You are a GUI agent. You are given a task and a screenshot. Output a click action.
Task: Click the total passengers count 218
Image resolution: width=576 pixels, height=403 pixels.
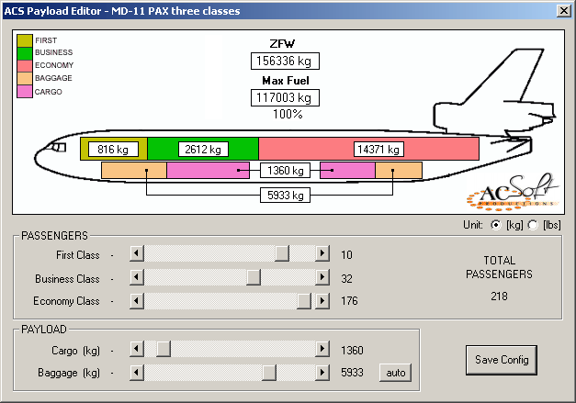pyautogui.click(x=499, y=297)
